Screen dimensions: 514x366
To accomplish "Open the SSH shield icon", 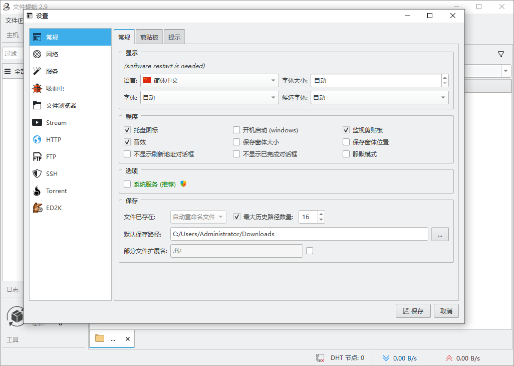I will [x=37, y=174].
